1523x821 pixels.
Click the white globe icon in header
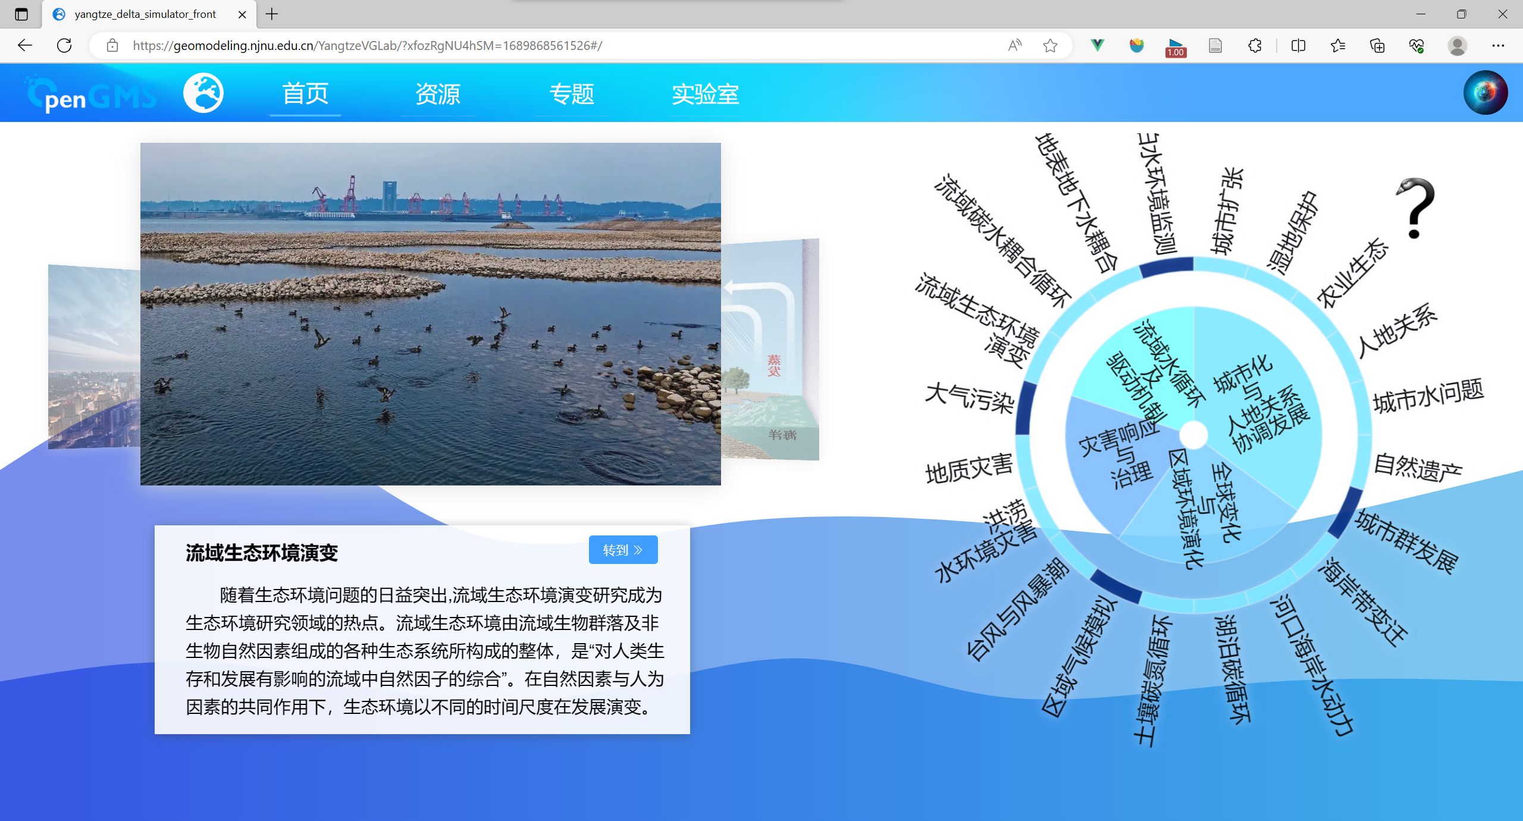pos(203,93)
